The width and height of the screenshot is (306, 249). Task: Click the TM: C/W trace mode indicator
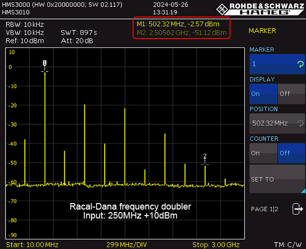(288, 245)
